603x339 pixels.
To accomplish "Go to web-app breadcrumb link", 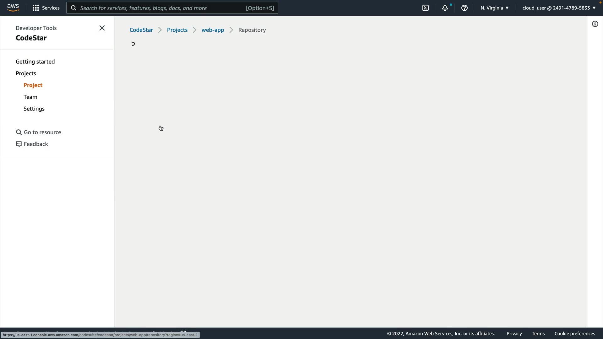I will [x=213, y=30].
